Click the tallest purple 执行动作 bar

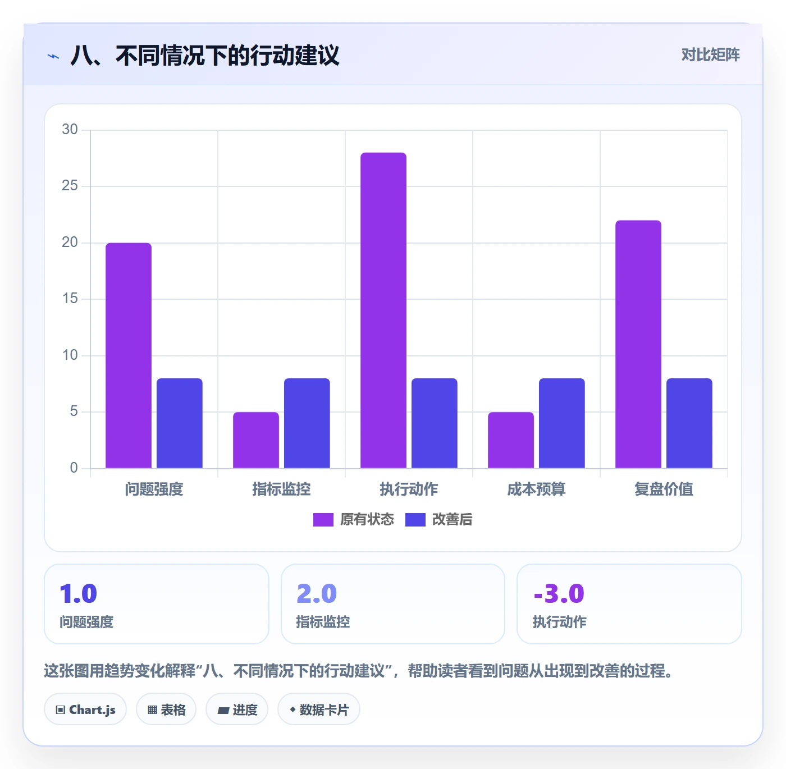click(x=383, y=310)
